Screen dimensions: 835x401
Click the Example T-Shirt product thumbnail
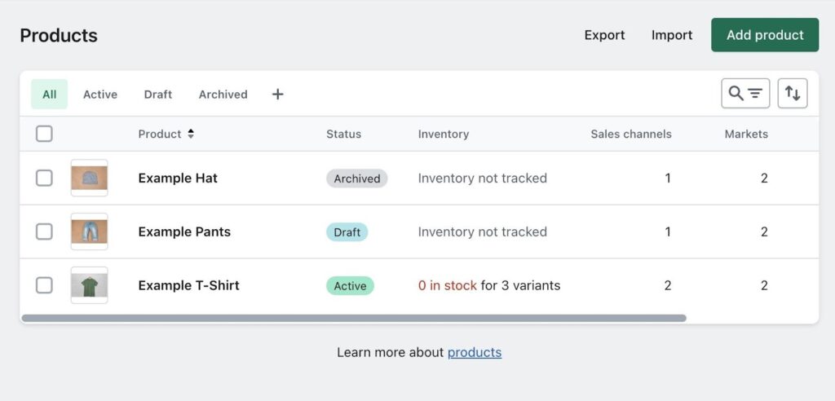point(89,285)
